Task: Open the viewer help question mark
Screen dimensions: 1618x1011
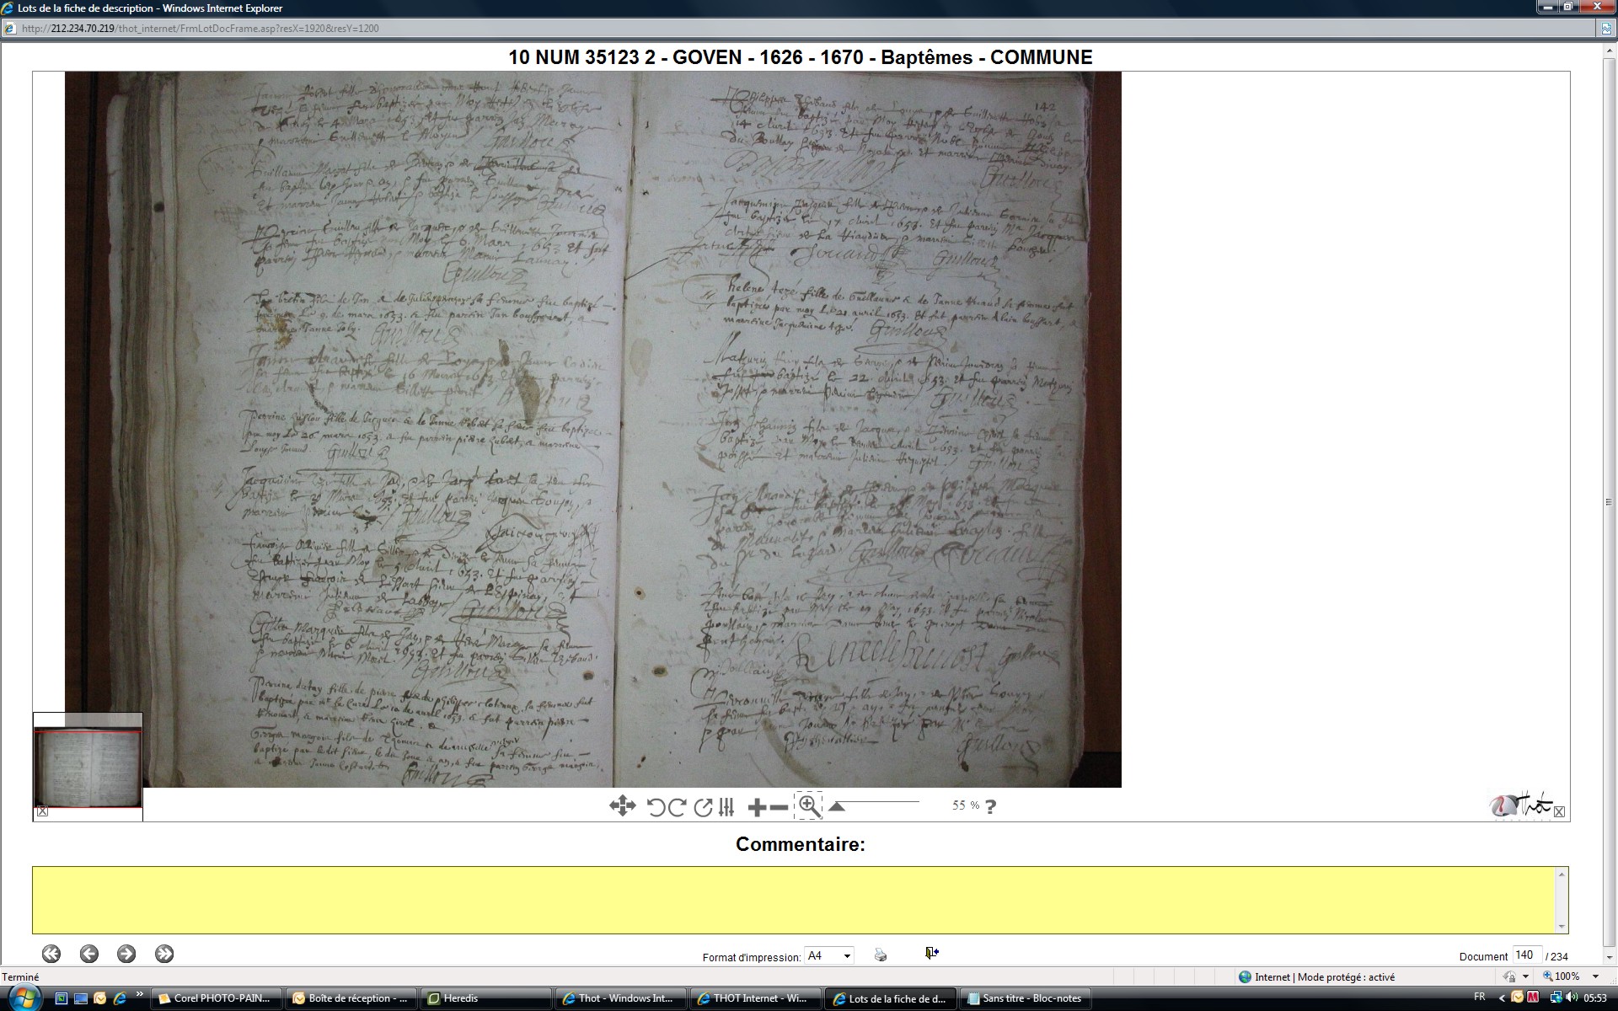Action: pyautogui.click(x=990, y=806)
